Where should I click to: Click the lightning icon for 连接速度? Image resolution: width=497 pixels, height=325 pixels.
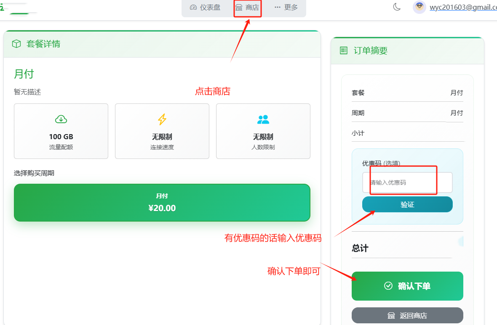(x=162, y=119)
